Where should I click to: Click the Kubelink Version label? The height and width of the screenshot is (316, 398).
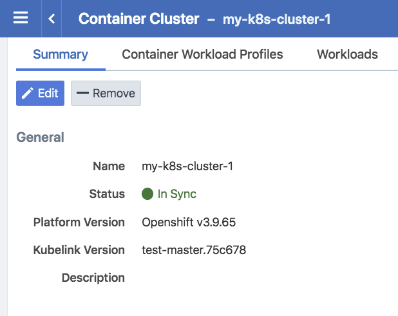[79, 250]
